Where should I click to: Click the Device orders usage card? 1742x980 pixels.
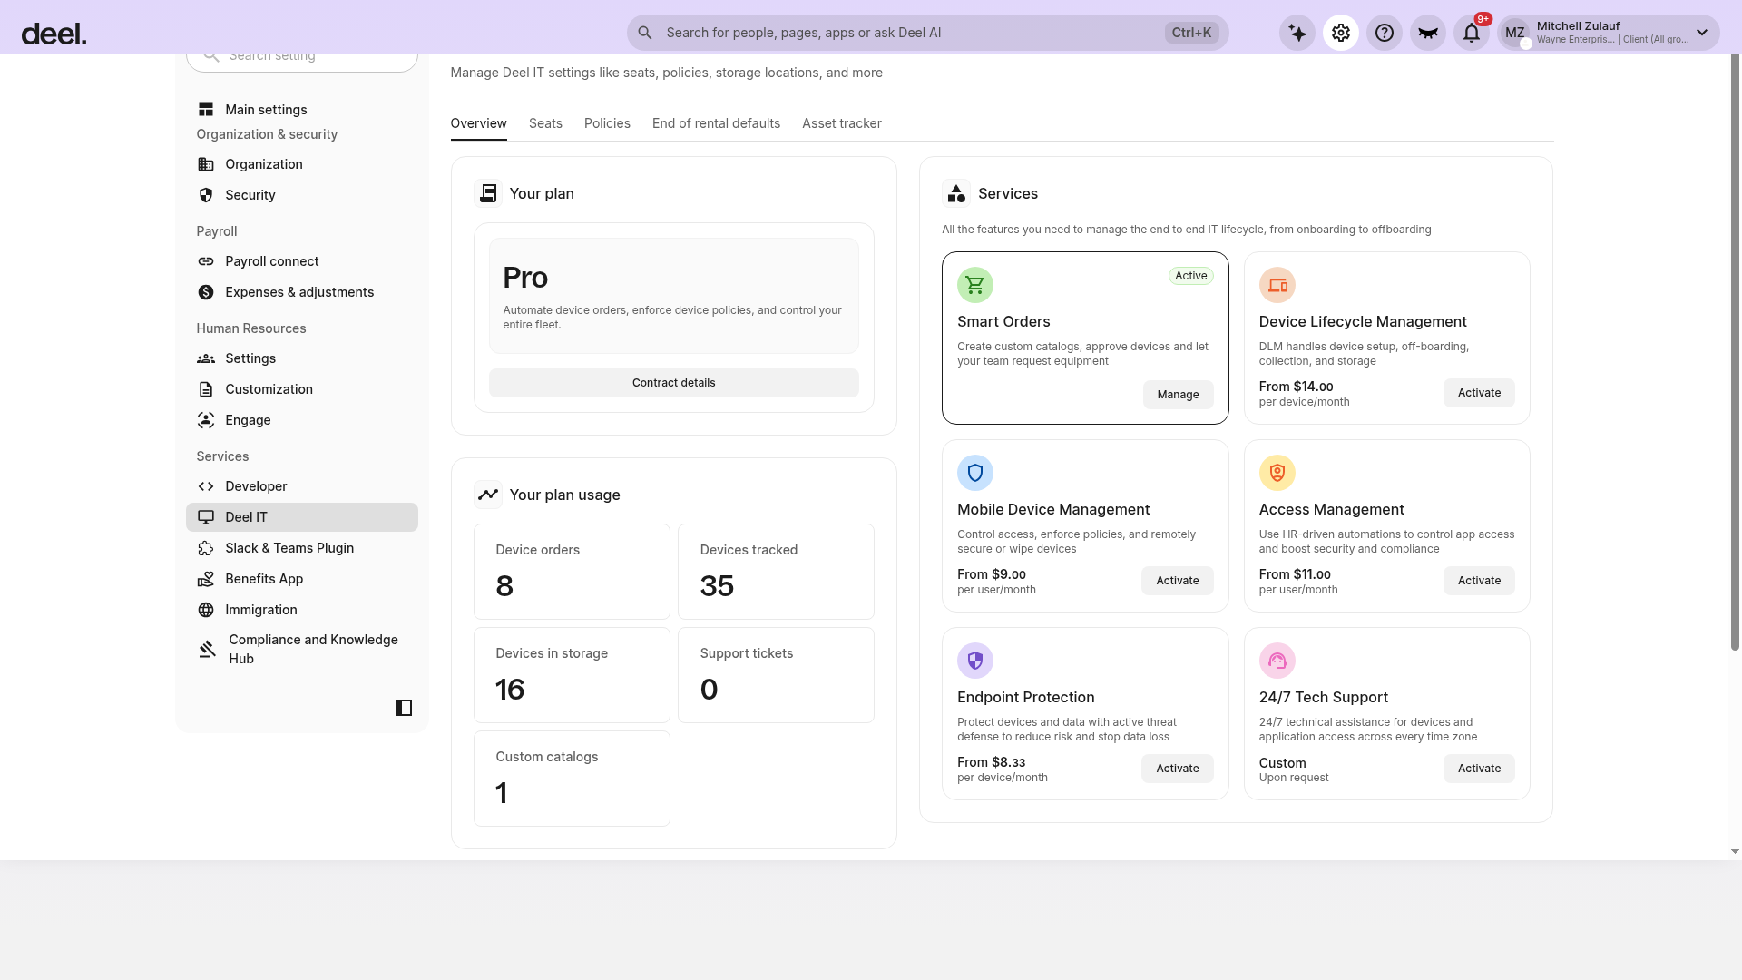(x=572, y=572)
